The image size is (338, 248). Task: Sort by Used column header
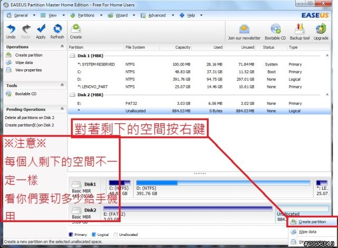tap(208, 47)
